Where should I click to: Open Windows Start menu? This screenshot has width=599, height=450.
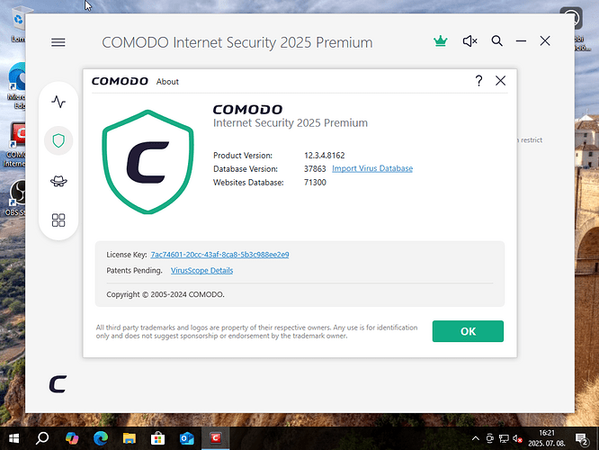pos(13,438)
